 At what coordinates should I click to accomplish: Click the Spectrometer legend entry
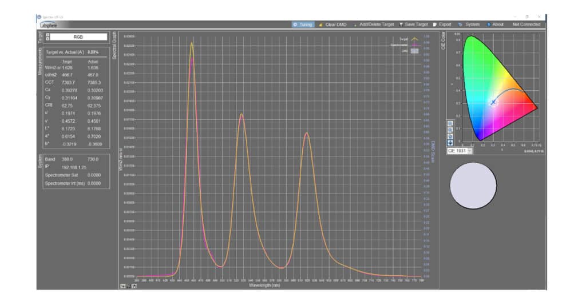(405, 45)
